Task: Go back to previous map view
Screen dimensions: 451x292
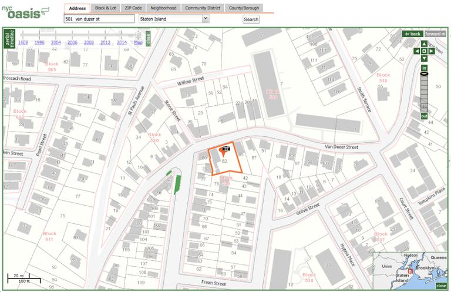Action: click(412, 34)
